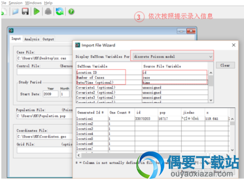Click the printer toolbar icon
244x179 pixels.
(x=48, y=12)
